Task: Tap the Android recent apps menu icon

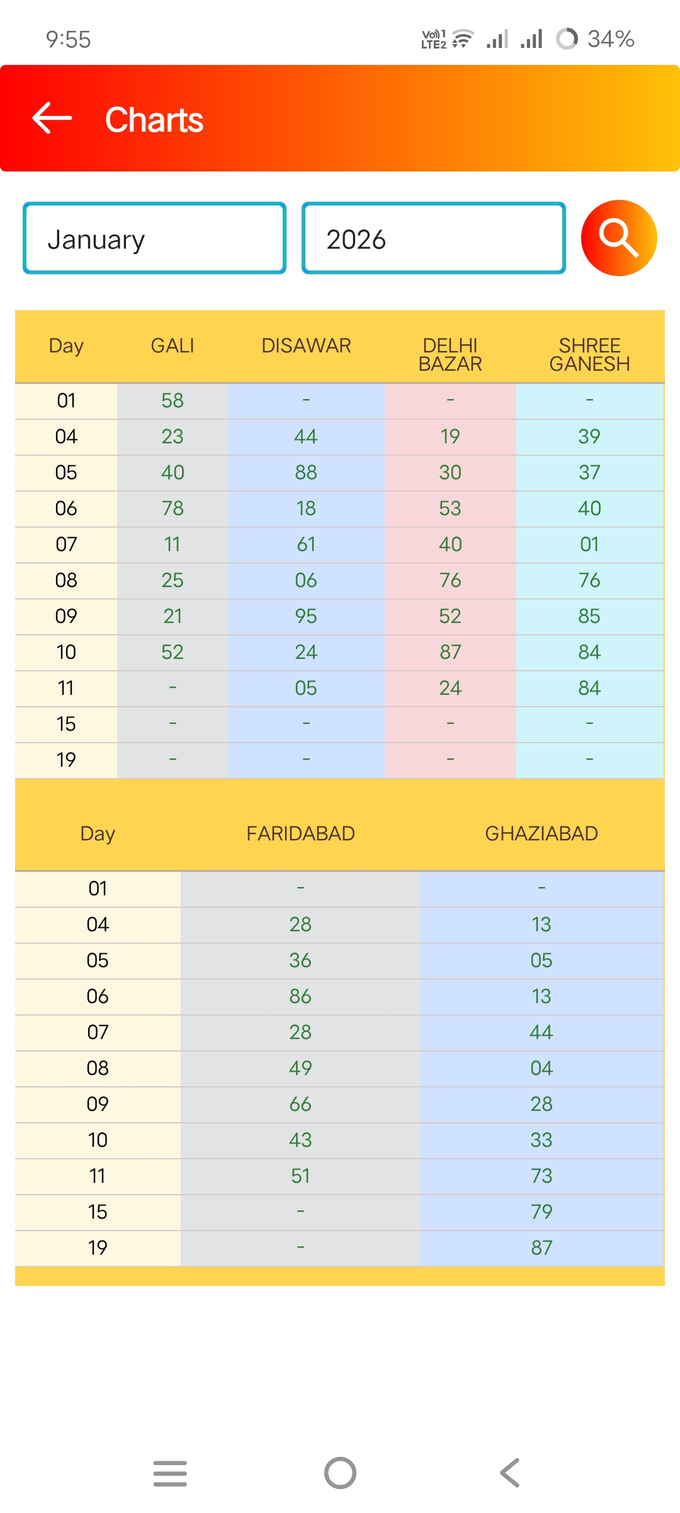Action: 170,1473
